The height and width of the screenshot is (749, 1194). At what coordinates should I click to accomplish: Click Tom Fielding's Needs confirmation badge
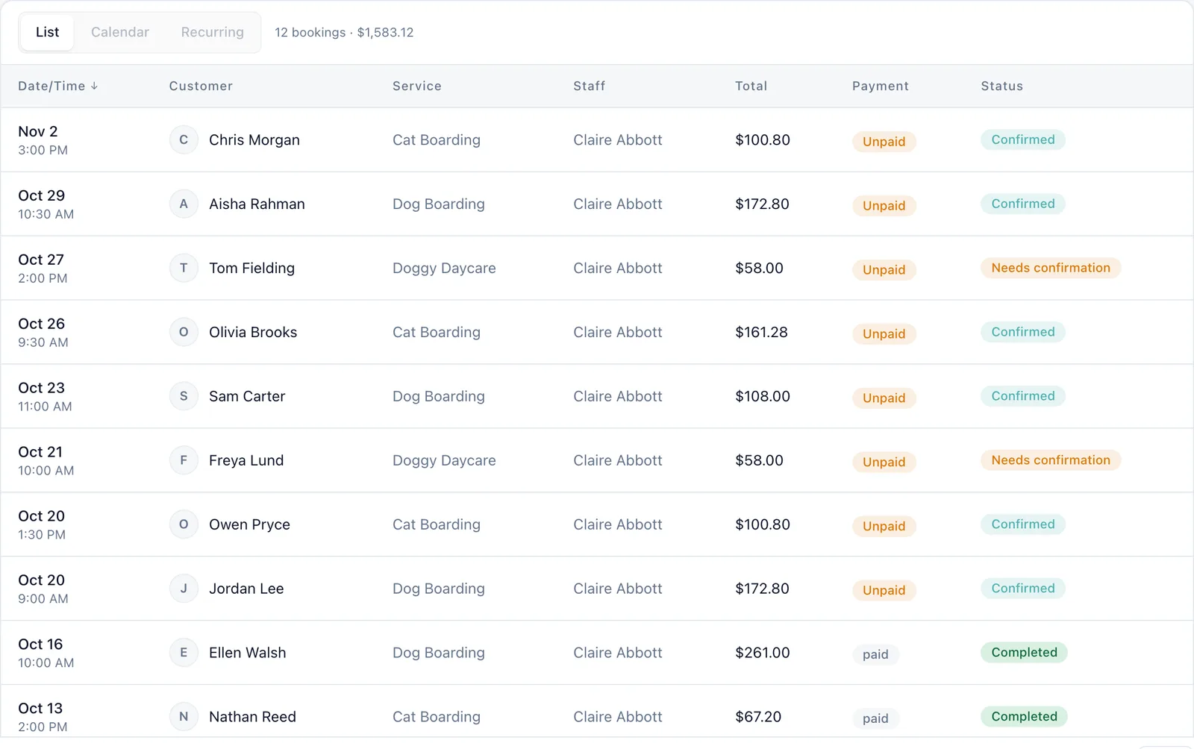[x=1051, y=268]
